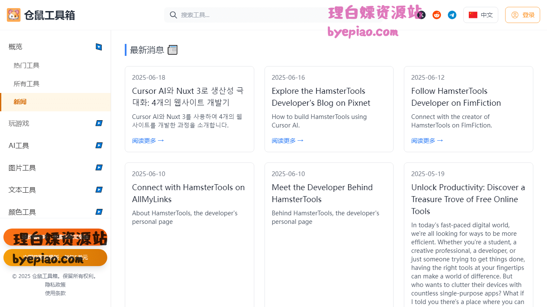Expand the AI工具 sidebar category

(x=99, y=145)
